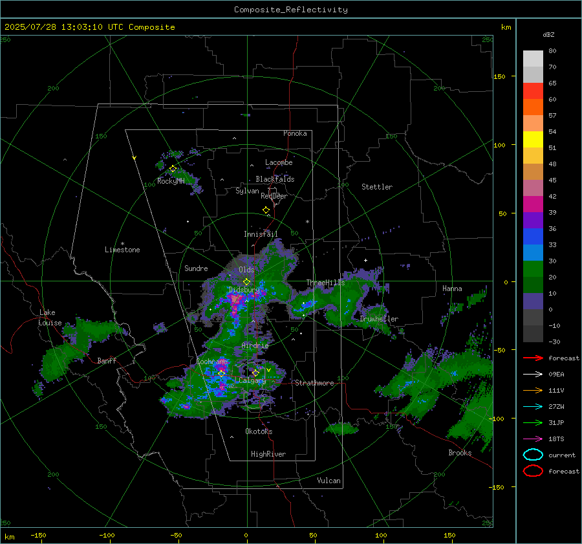Select the indigo 10–0 dBZ swatch
This screenshot has width=582, height=544.
coord(533,301)
